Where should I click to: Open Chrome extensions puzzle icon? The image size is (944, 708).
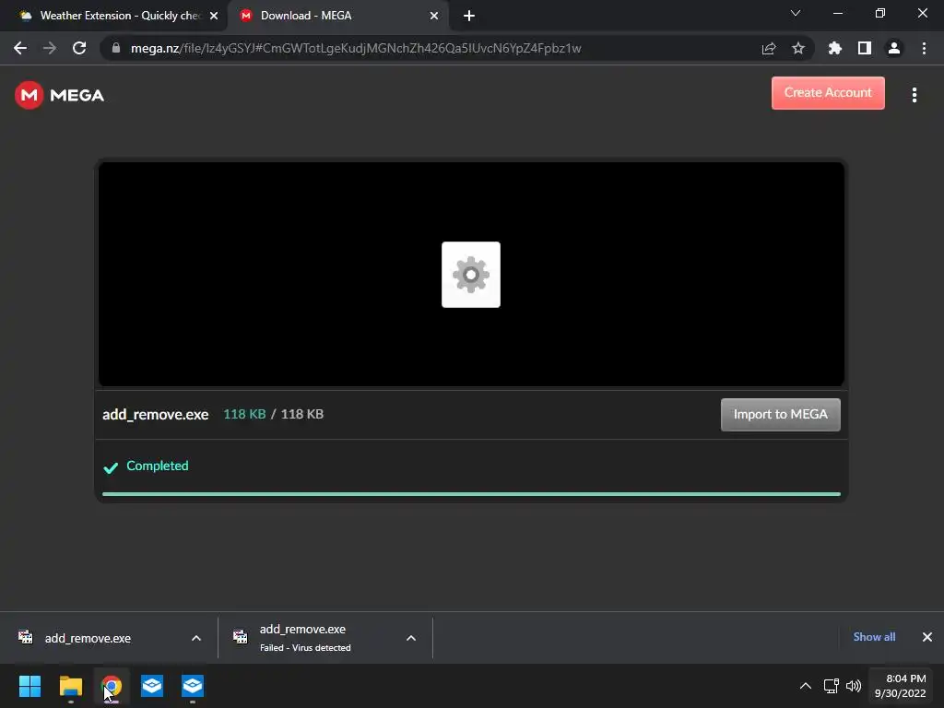(x=835, y=48)
